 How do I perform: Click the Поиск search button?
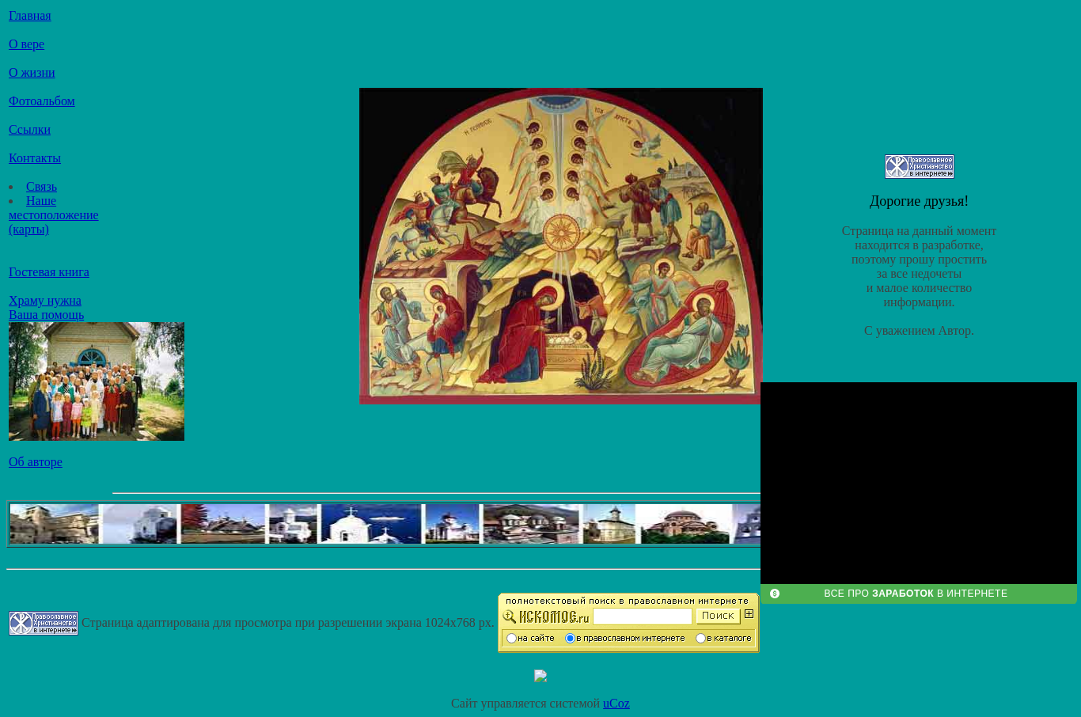[718, 616]
